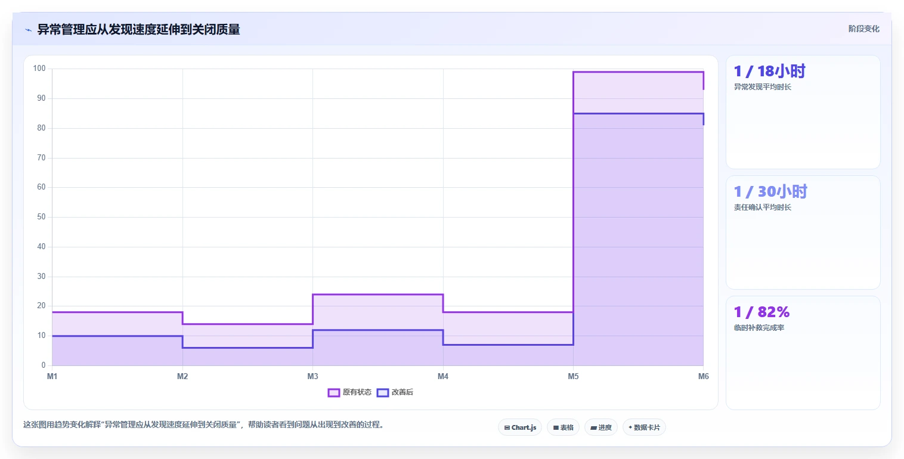Click the M4 x-axis label

click(442, 376)
